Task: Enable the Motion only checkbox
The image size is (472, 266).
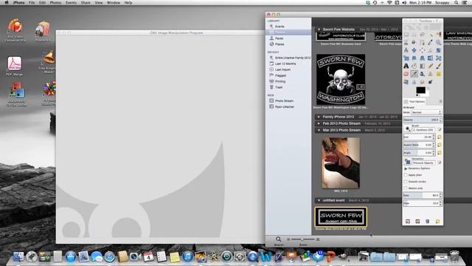Action: 405,188
